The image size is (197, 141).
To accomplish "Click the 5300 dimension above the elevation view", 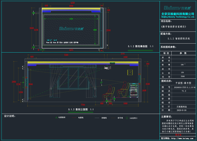I will point(66,55).
